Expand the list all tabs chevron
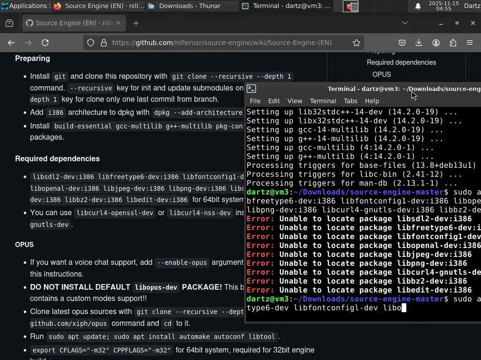Viewport: 481px width, 360px height. click(404, 23)
